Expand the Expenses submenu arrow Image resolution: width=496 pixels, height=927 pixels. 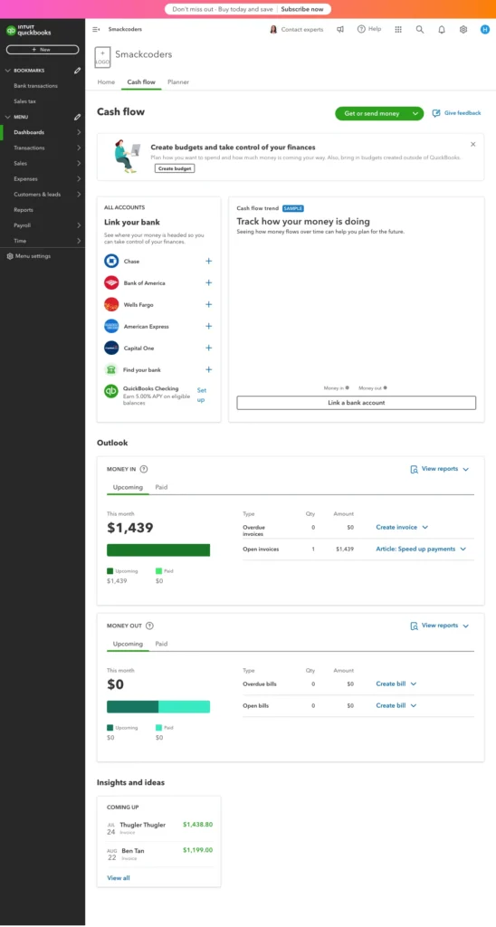pos(79,178)
